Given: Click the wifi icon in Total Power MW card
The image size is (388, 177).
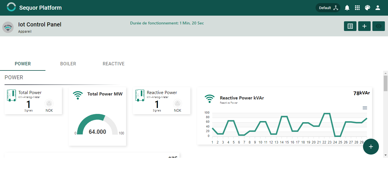Looking at the screenshot, I should [x=78, y=95].
